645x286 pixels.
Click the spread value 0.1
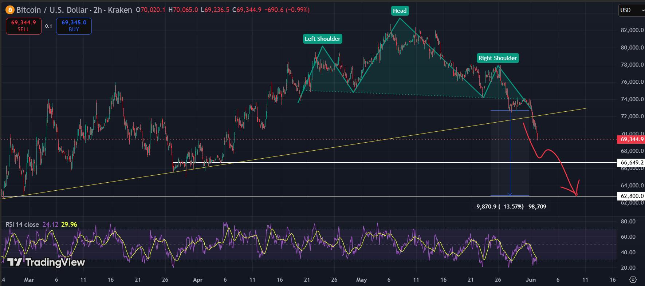49,26
